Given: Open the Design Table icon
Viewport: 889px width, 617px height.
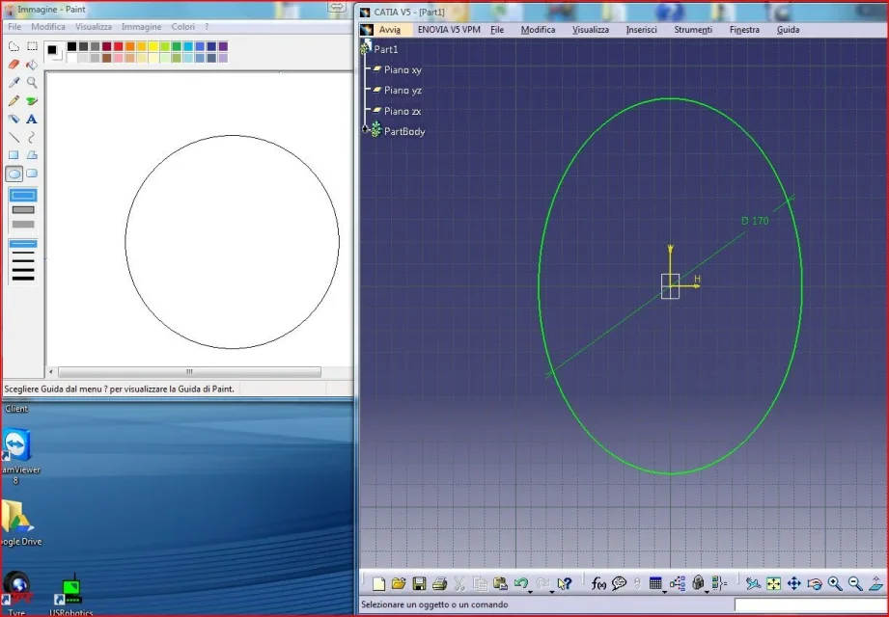Looking at the screenshot, I should [655, 583].
